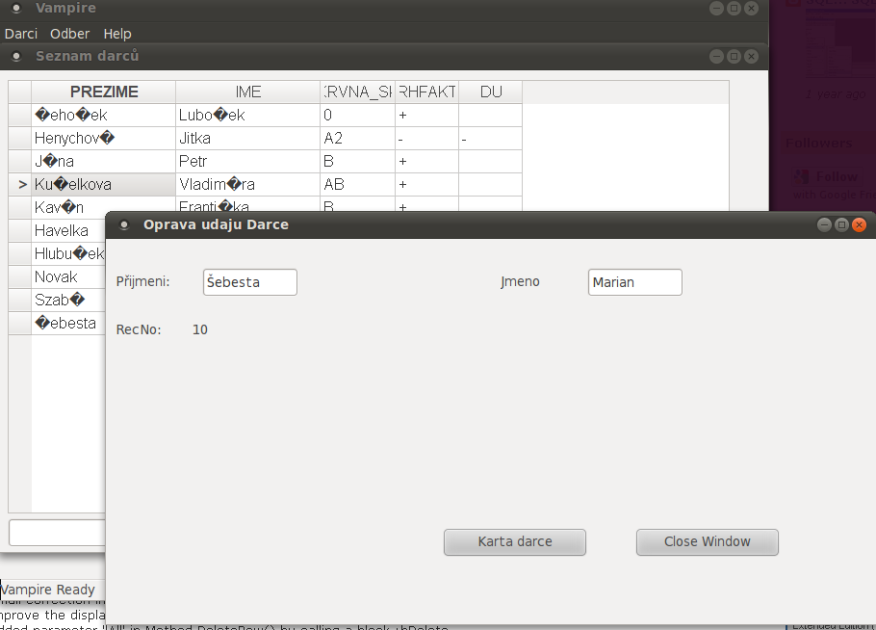Maximize the Seznam darců window
The image size is (876, 630).
pos(734,57)
